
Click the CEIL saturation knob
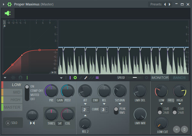click(67, 115)
